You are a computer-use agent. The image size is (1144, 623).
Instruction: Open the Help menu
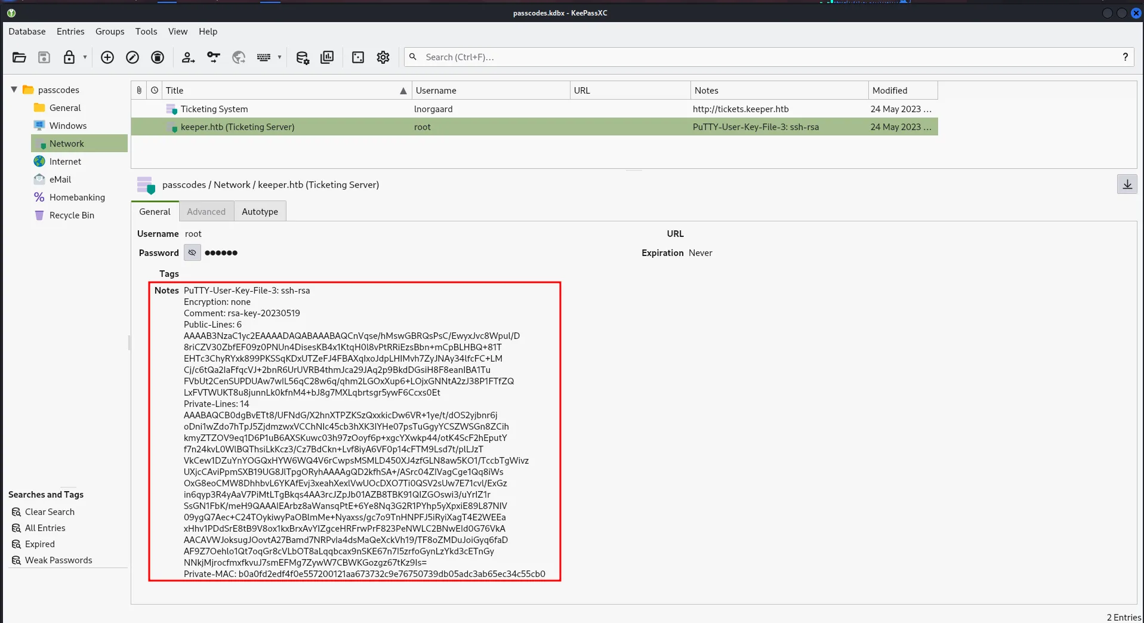coord(208,32)
